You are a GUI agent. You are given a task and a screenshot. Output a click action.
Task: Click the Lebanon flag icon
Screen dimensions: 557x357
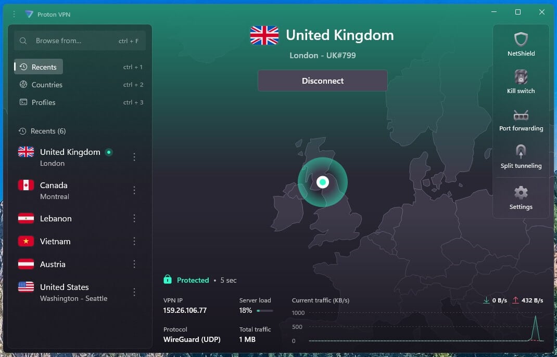click(x=26, y=218)
